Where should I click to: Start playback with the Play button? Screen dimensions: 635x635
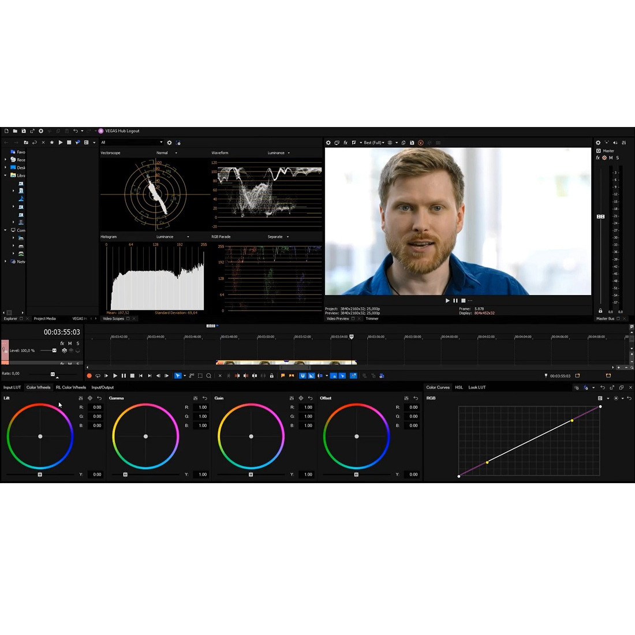coord(115,376)
